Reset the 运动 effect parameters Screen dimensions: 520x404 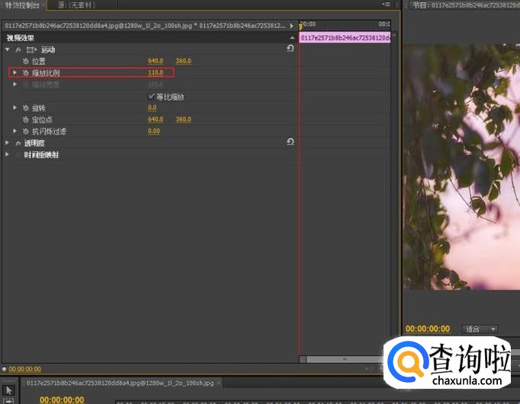coord(290,48)
